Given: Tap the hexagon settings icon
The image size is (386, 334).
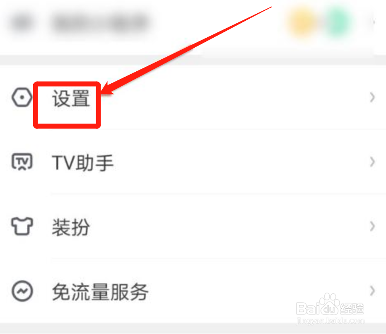Looking at the screenshot, I should tap(22, 97).
